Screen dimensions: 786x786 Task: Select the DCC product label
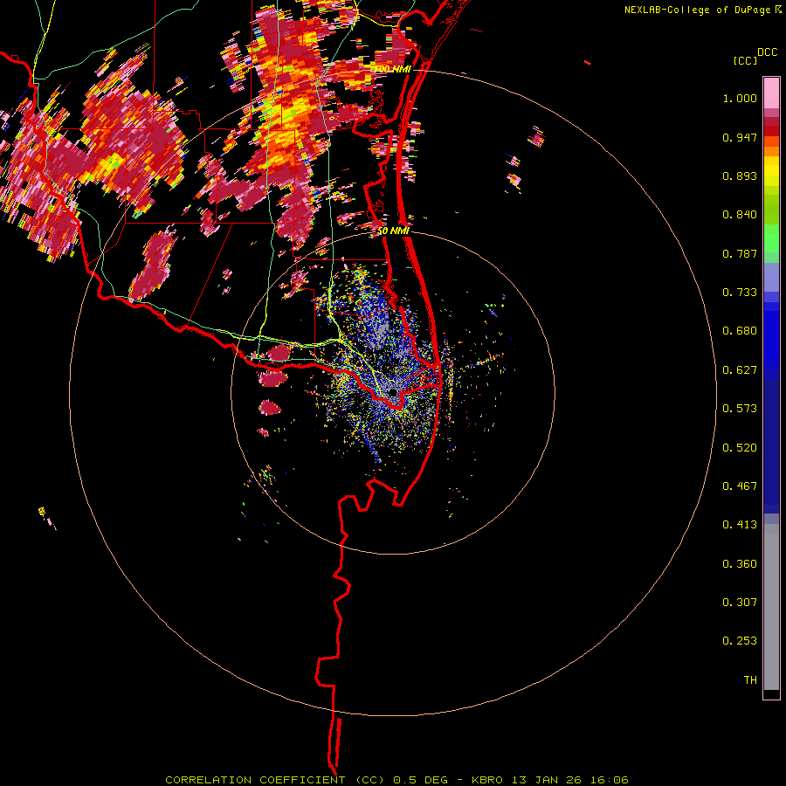(768, 52)
